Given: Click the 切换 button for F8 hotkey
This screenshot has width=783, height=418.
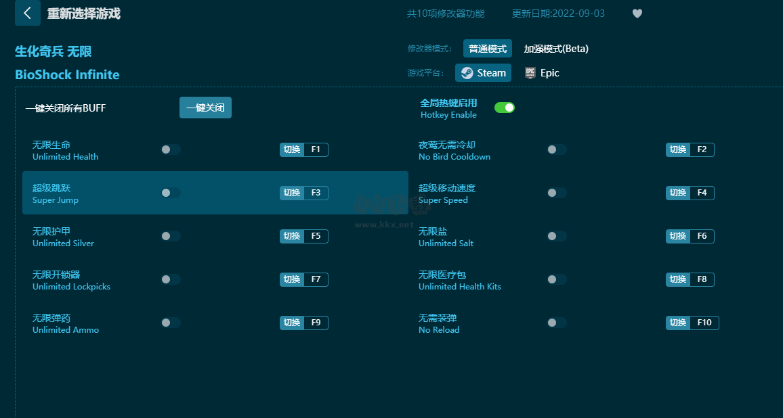Looking at the screenshot, I should 678,279.
